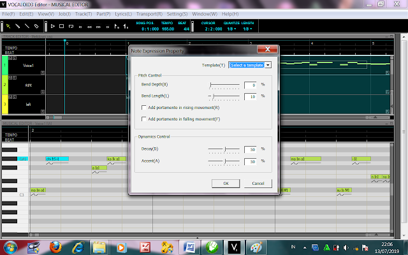Viewport: 408px width, 255px height.
Task: Click OK in Note Expression Property
Action: [226, 184]
